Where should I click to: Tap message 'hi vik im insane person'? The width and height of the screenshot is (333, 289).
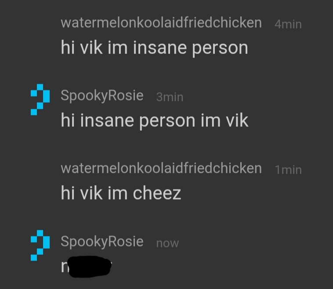154,48
